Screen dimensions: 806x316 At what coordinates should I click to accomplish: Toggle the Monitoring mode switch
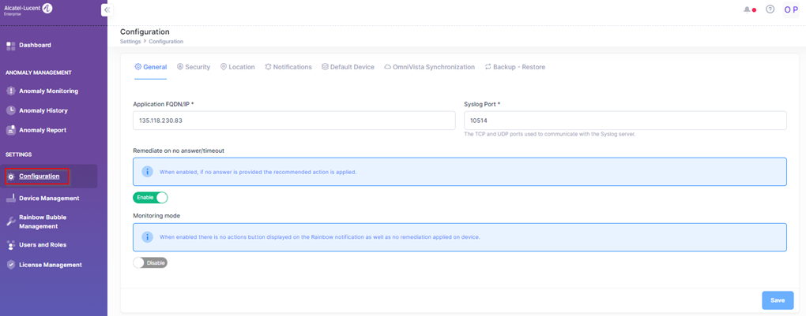point(150,262)
